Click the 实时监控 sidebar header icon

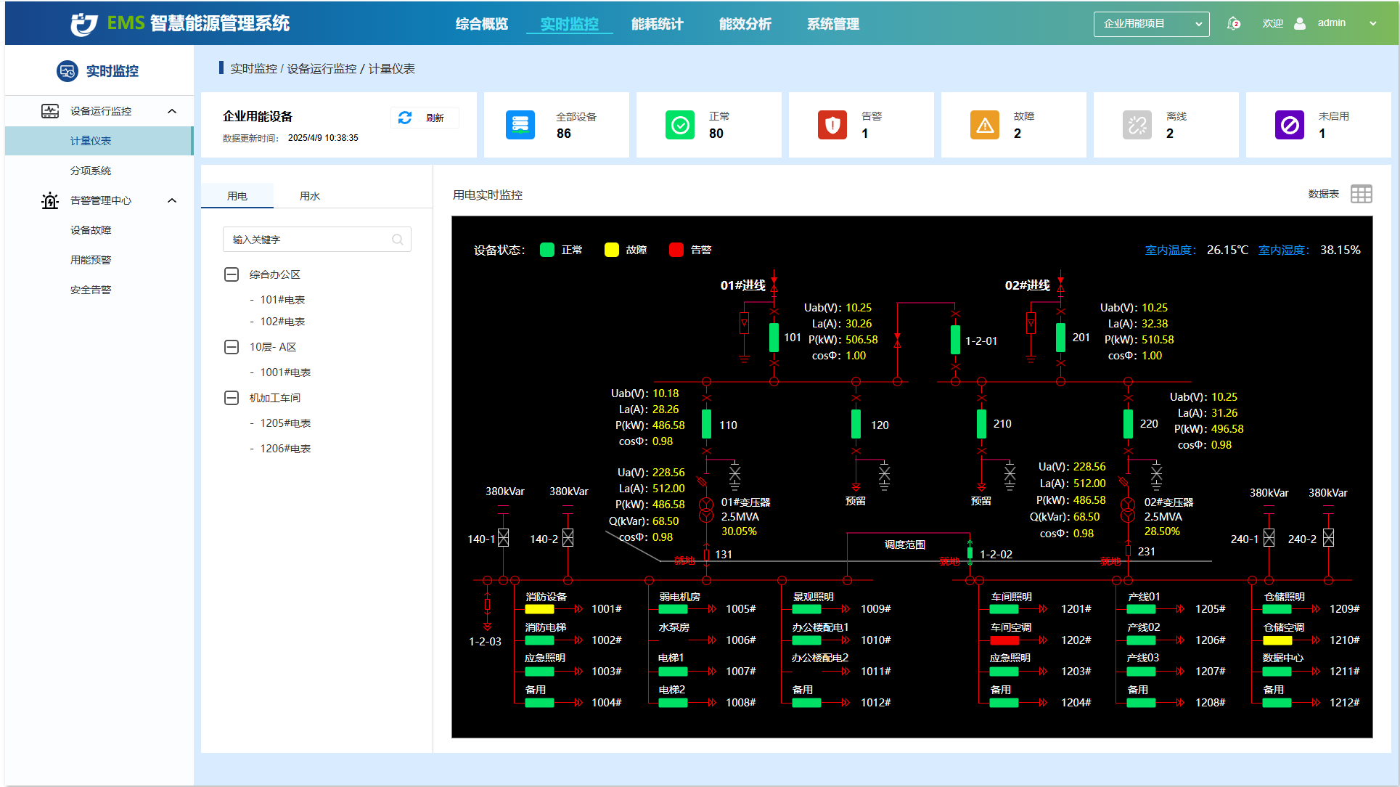67,71
